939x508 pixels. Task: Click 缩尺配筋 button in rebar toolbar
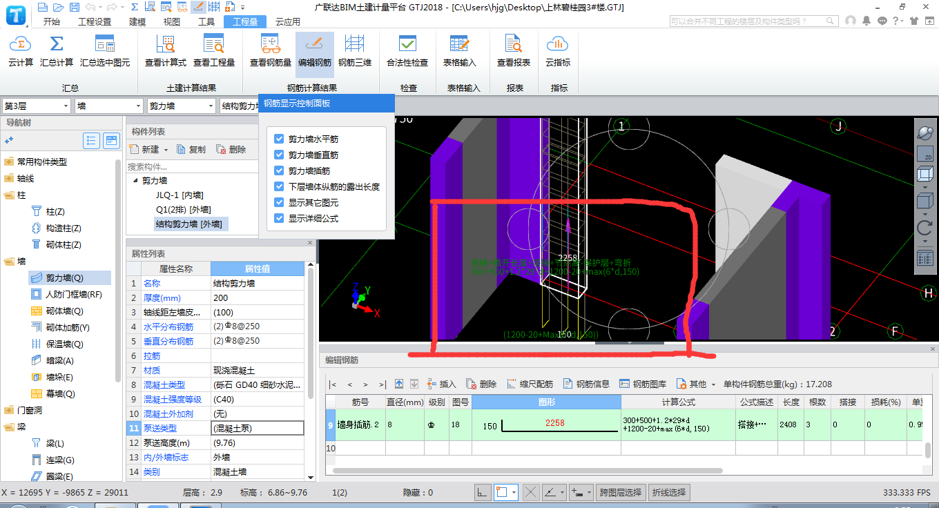(530, 384)
